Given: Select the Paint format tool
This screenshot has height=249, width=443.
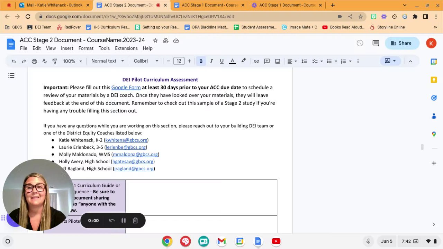Looking at the screenshot, I should click(x=55, y=61).
